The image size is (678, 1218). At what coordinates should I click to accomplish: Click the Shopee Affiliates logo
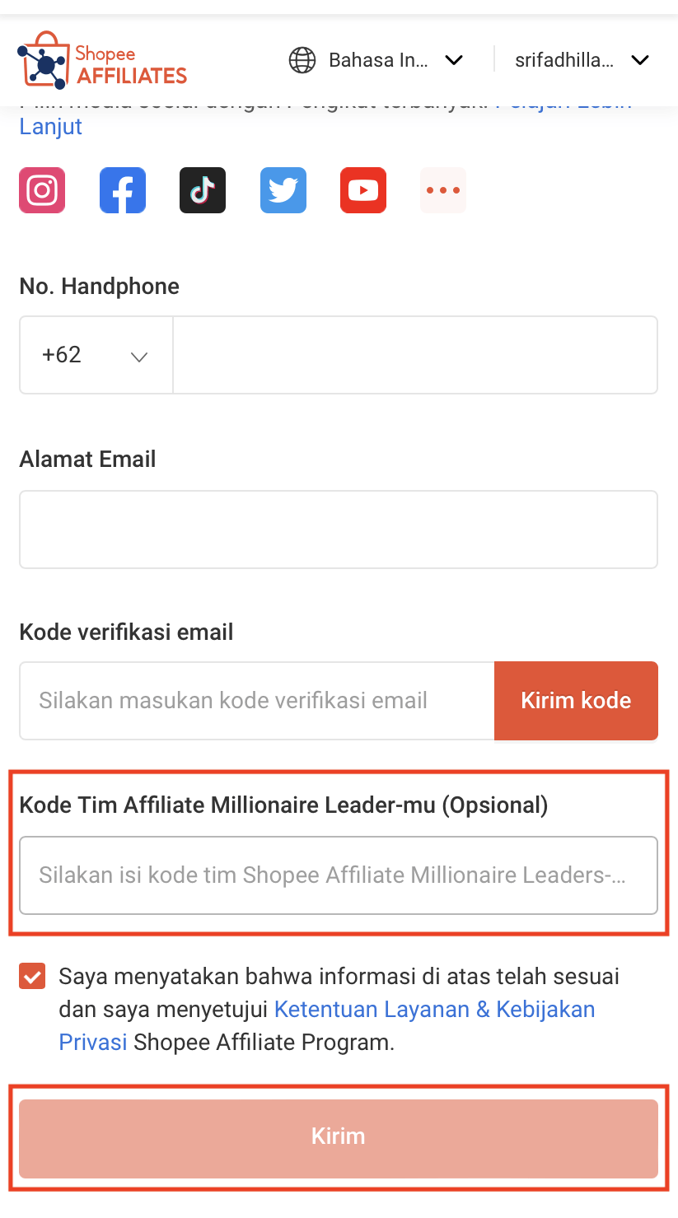coord(101,60)
